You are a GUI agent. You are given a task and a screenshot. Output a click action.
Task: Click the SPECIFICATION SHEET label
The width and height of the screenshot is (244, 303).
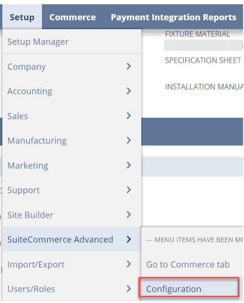[203, 60]
